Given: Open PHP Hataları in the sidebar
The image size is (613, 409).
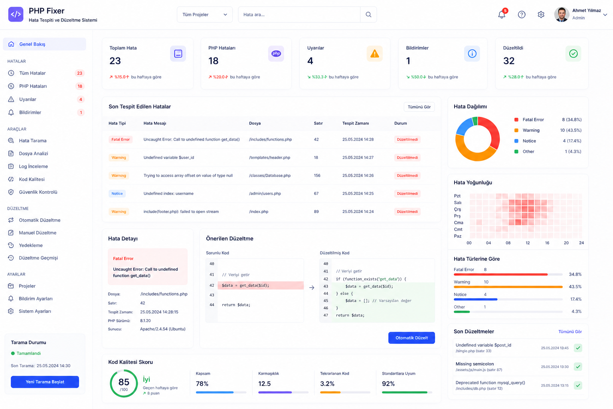Looking at the screenshot, I should tap(45, 86).
